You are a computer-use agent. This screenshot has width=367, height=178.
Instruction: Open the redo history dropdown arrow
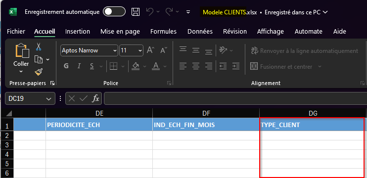click(x=178, y=12)
